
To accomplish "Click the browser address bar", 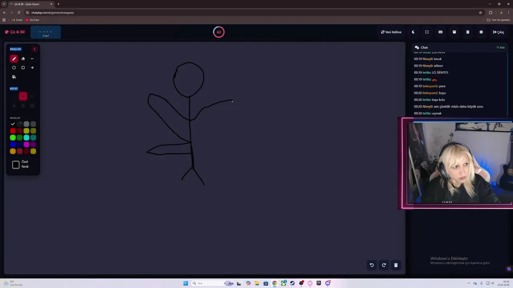I will (252, 12).
